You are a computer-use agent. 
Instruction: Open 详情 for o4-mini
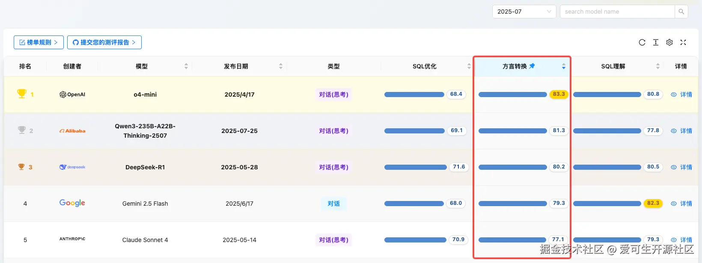pyautogui.click(x=681, y=95)
